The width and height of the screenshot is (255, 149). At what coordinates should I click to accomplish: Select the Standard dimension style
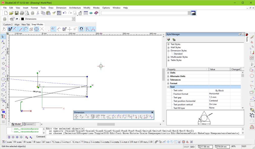(178, 54)
